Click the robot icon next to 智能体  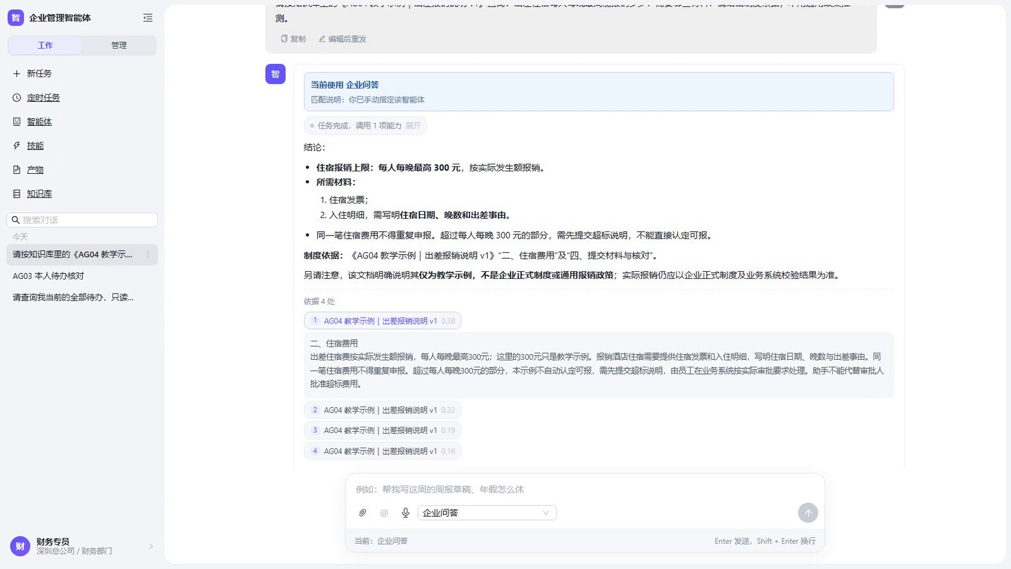tap(17, 122)
